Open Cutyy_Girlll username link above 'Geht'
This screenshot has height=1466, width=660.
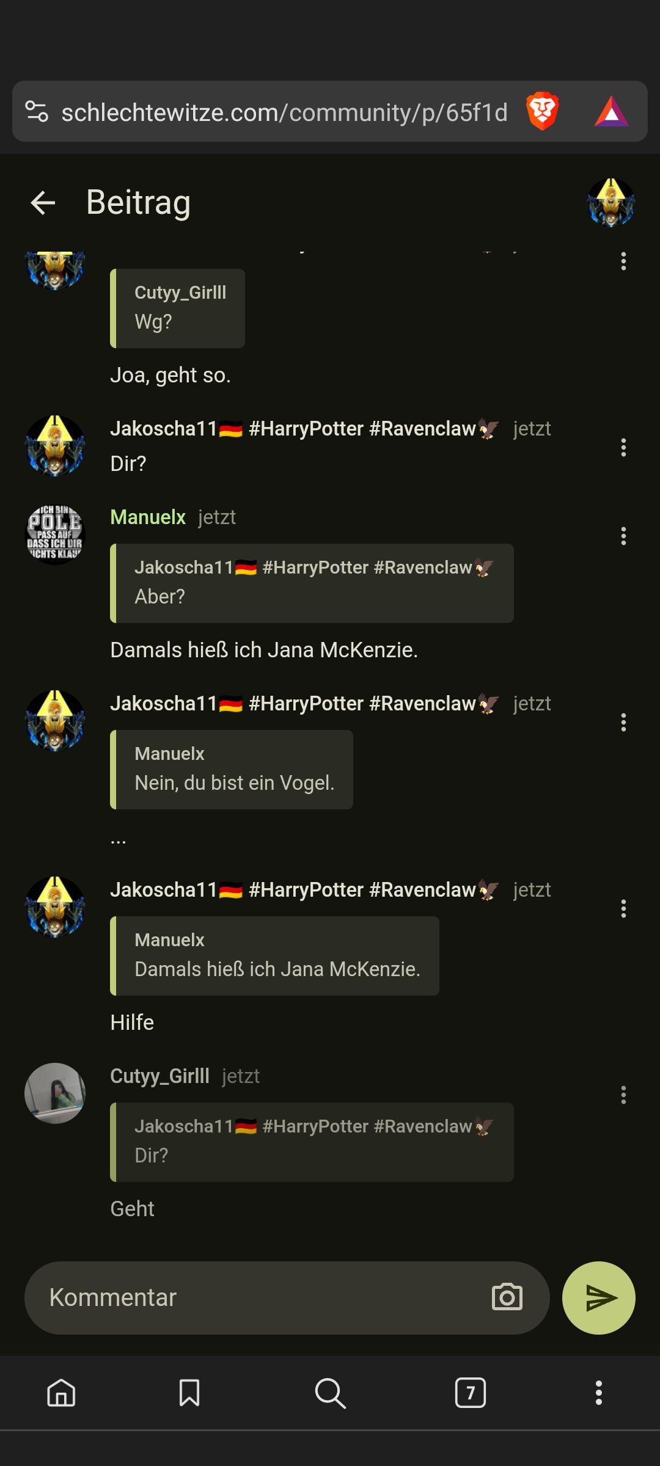coord(159,1076)
